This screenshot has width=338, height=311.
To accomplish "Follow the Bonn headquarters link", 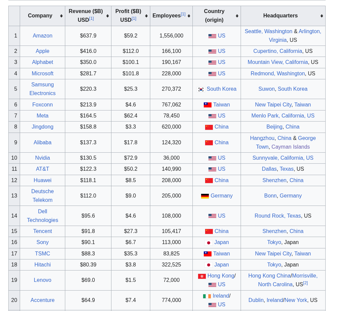I will pyautogui.click(x=270, y=196).
